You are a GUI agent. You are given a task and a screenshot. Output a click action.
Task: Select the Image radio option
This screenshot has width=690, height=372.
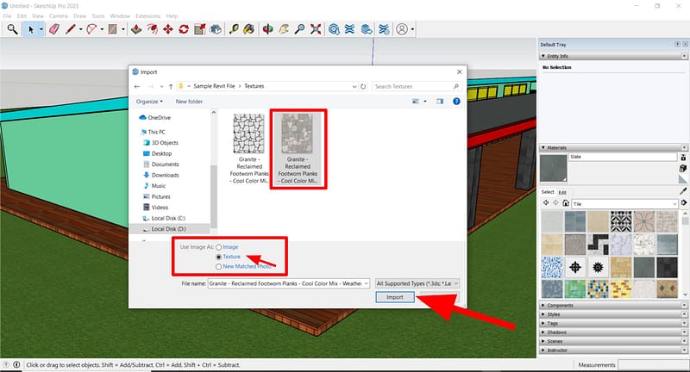219,246
